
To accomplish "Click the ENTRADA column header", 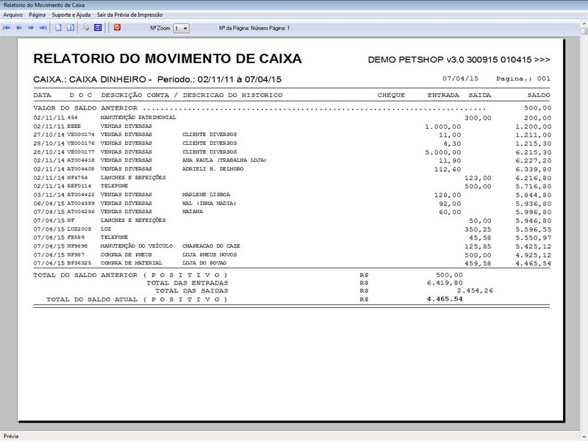I will [x=443, y=96].
